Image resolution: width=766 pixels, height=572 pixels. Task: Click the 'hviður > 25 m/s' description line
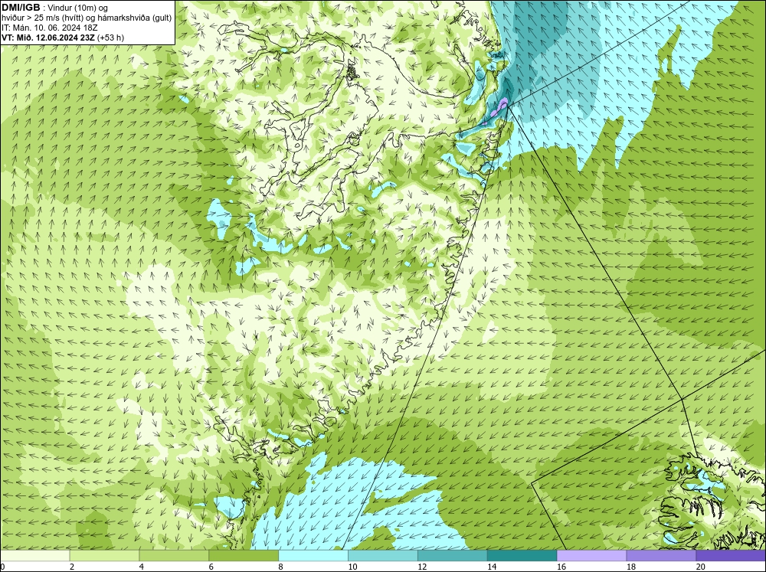pos(87,18)
